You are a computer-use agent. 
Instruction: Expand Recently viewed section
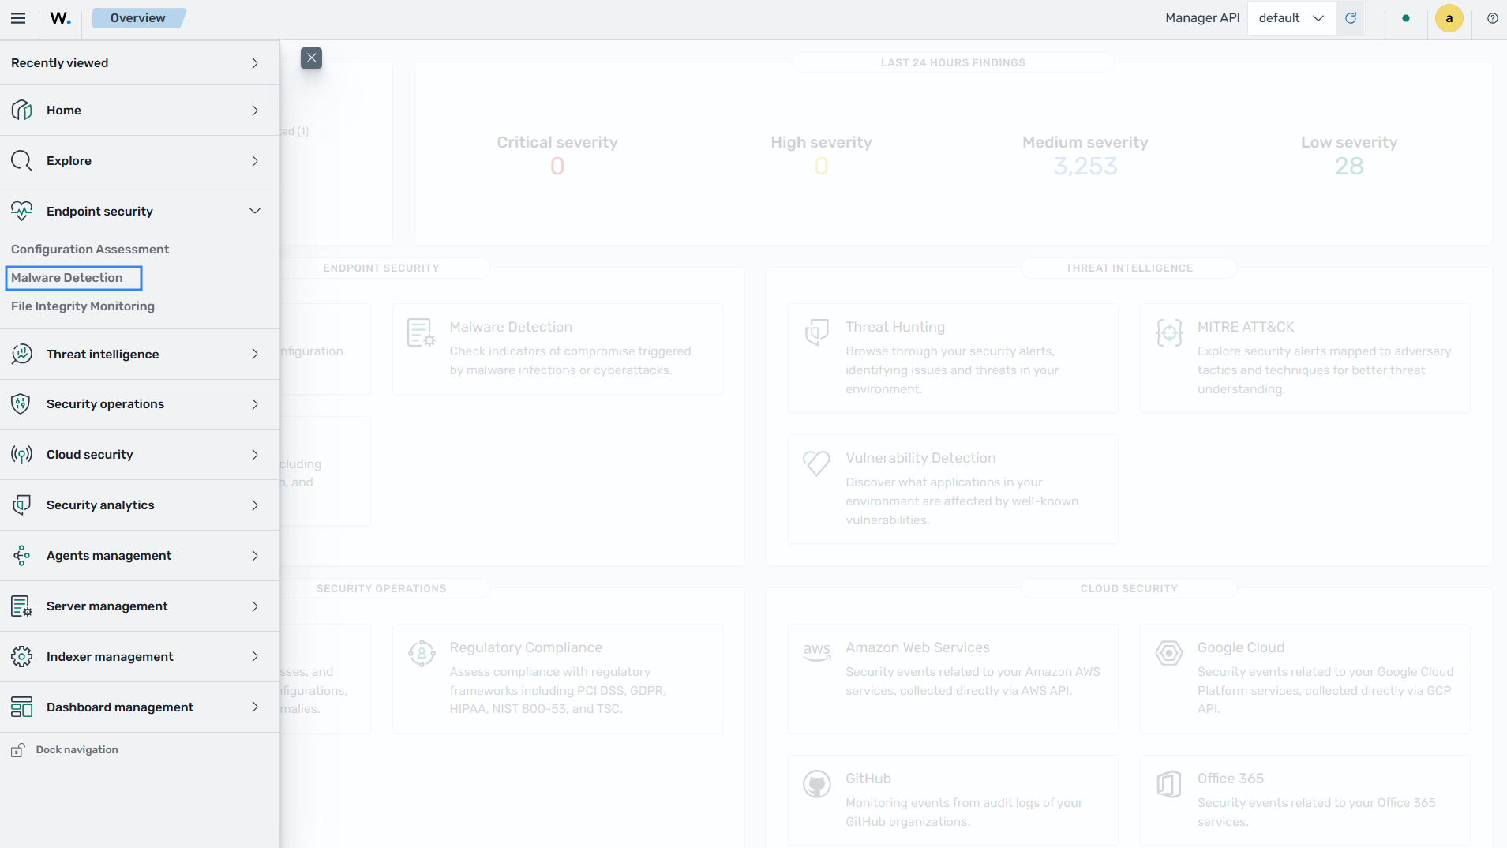point(140,63)
